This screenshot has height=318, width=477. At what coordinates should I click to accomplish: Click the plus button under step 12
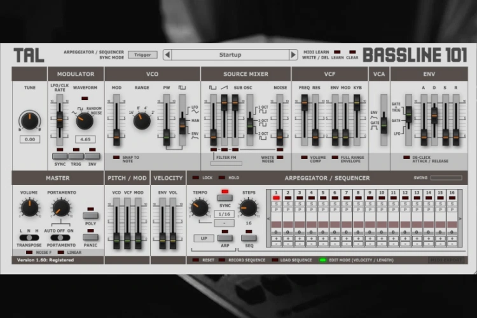[x=405, y=238]
